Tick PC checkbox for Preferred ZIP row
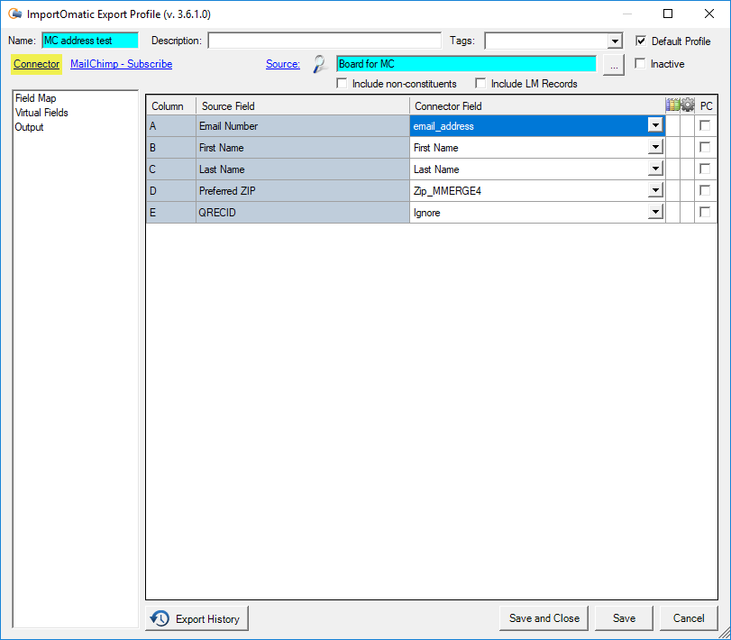The width and height of the screenshot is (731, 640). coord(705,190)
